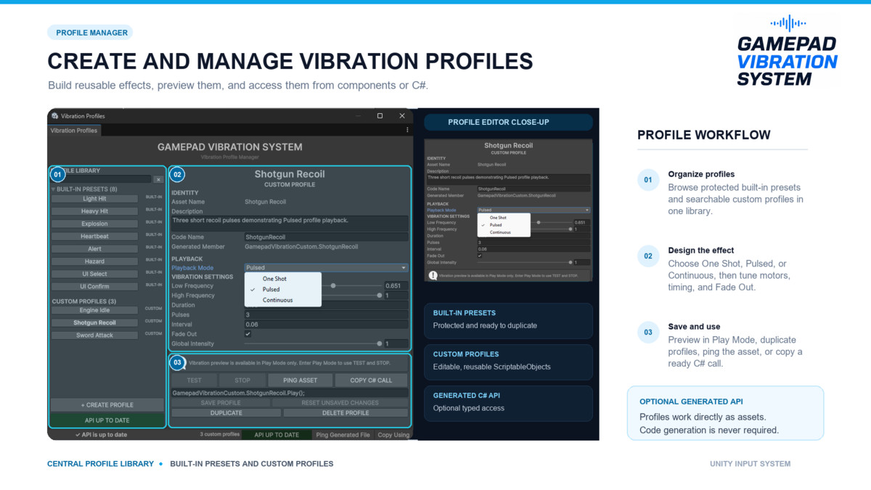Click RESET UNSAVED CHANGES button

340,403
